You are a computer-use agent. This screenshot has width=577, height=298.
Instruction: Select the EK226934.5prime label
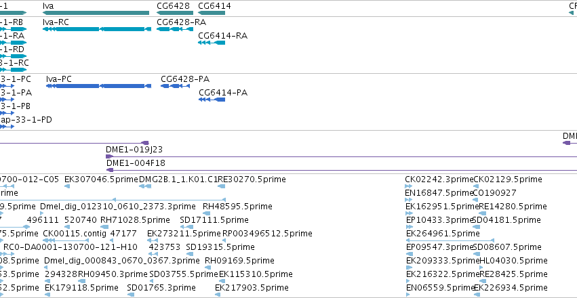click(511, 288)
